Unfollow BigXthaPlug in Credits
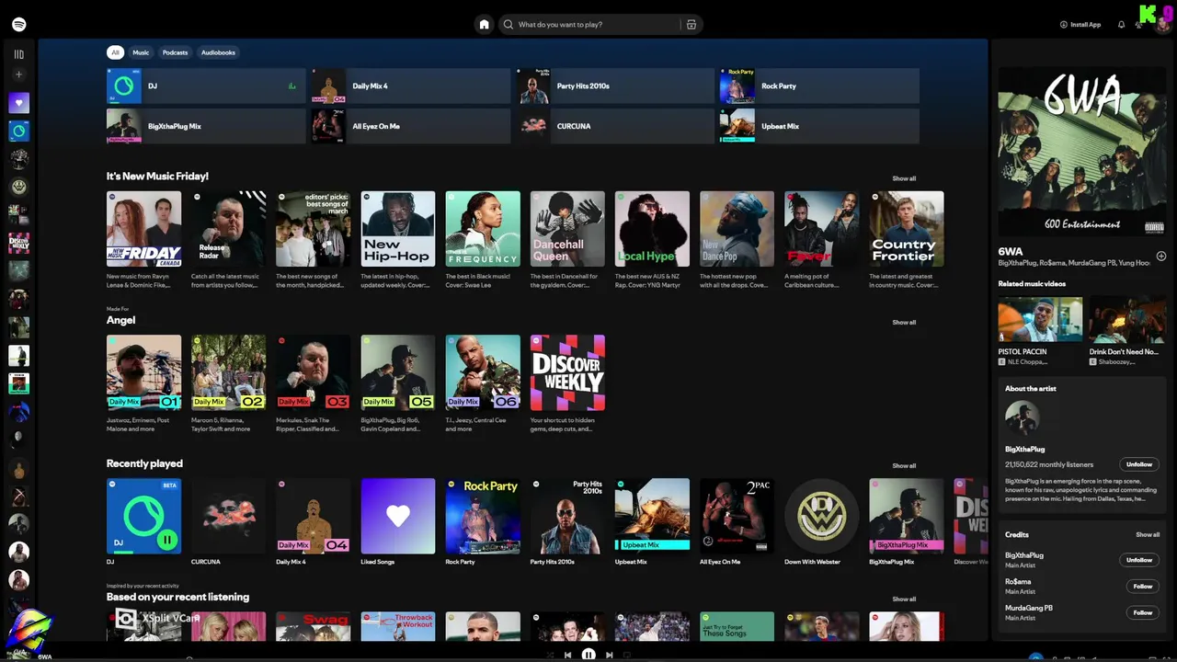 [1139, 560]
